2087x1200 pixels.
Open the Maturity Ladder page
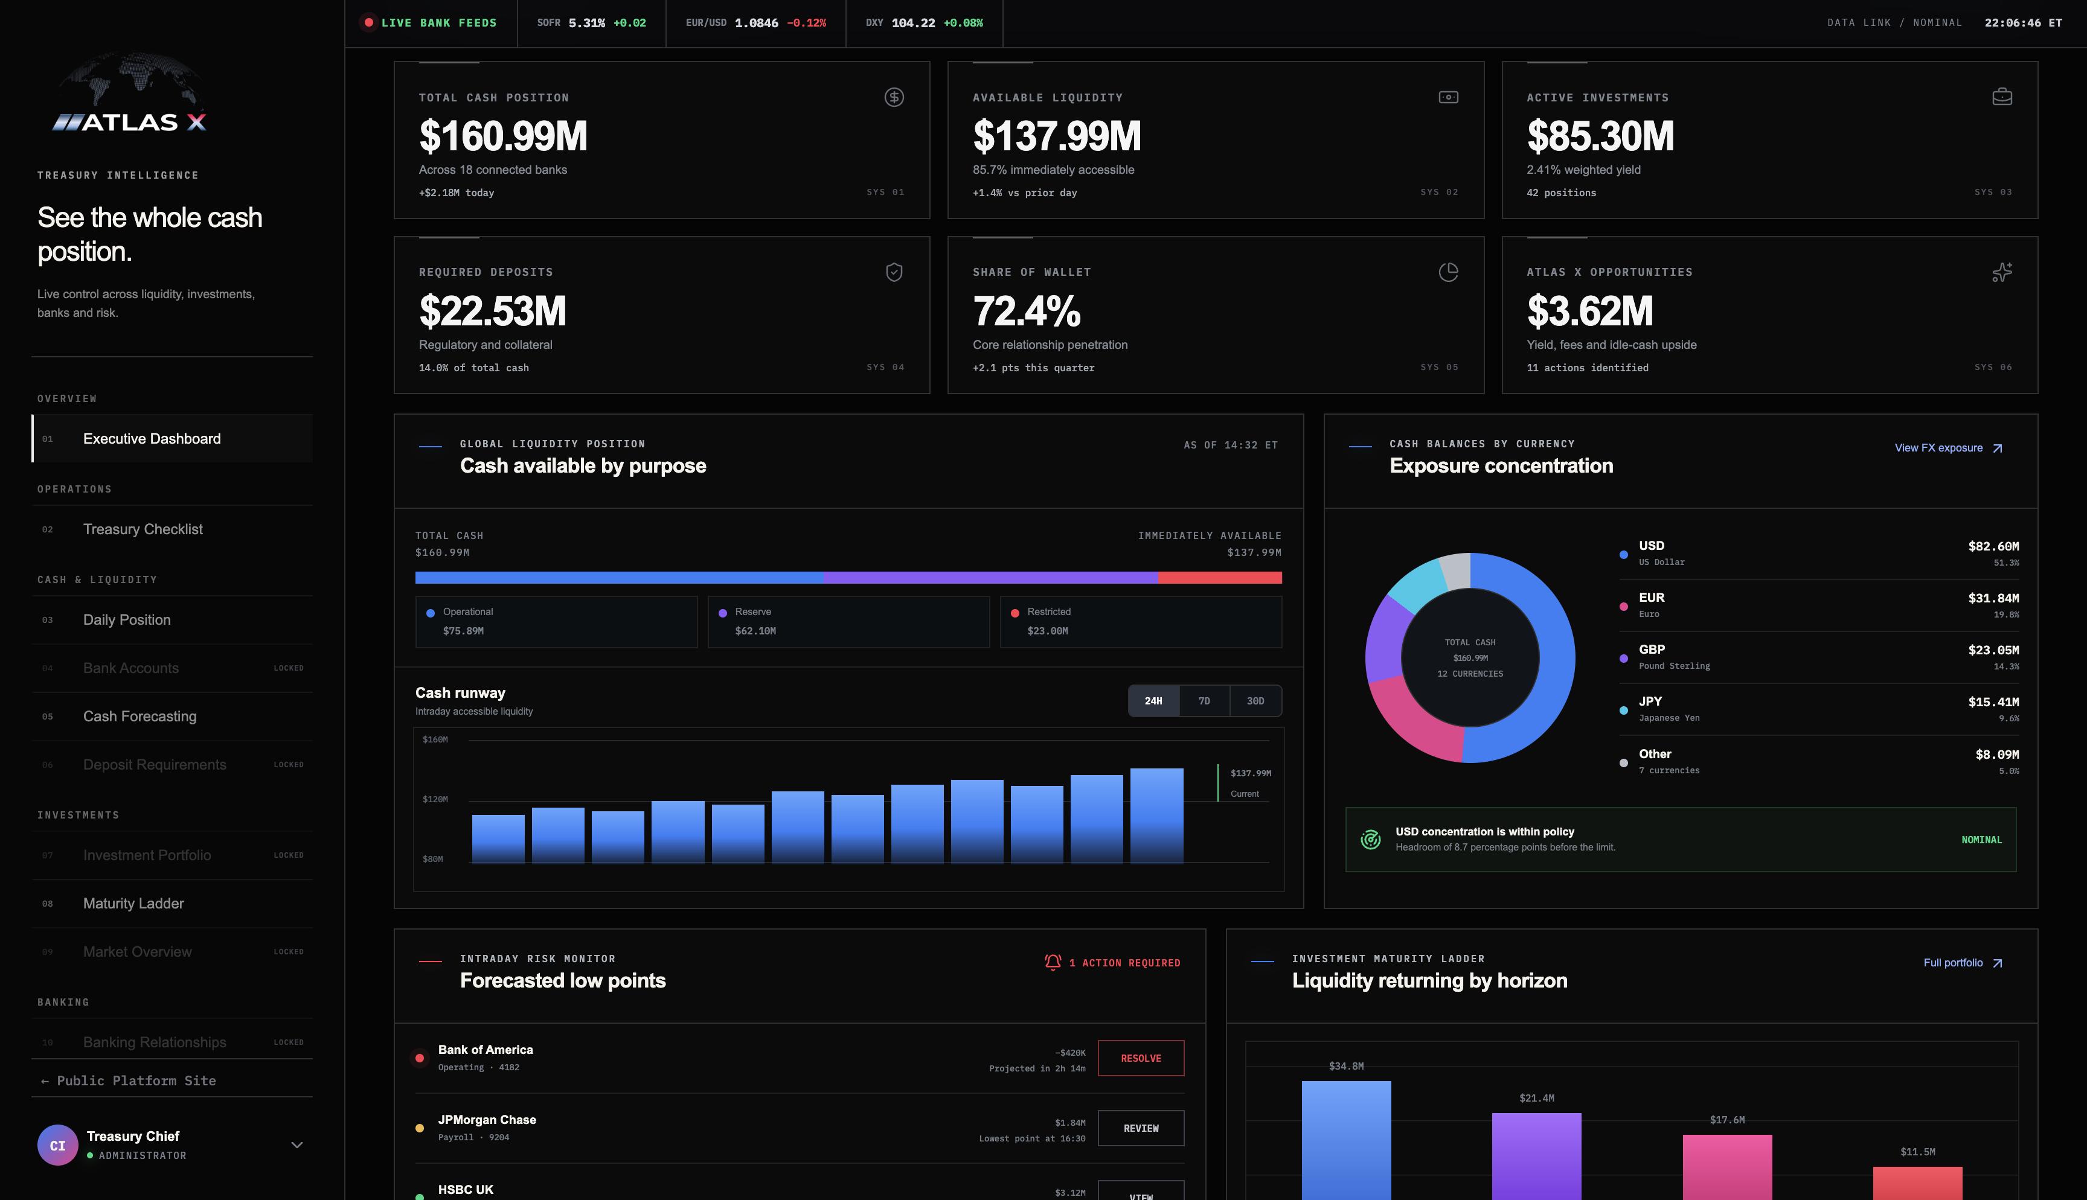[172, 903]
